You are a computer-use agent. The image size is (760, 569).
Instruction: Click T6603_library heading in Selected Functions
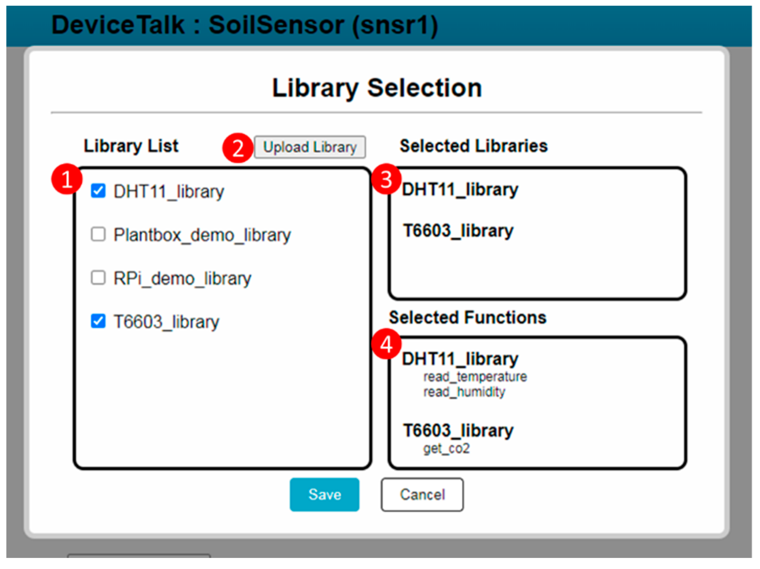point(458,430)
